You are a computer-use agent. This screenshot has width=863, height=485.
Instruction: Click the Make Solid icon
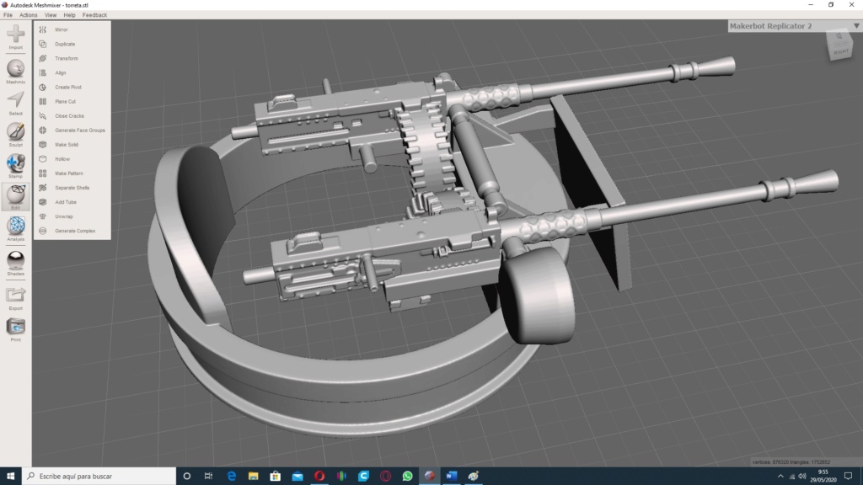43,145
